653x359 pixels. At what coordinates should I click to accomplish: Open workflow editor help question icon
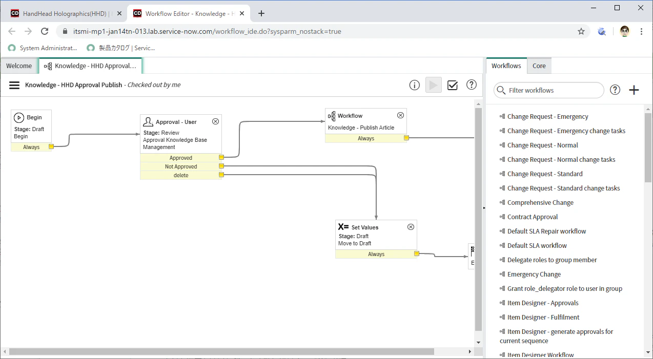(472, 85)
